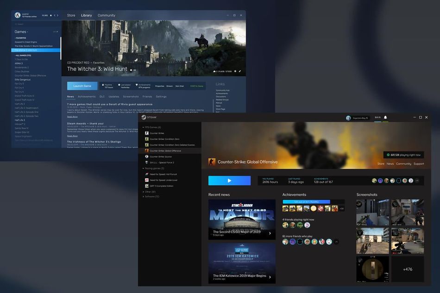Select Counter-Strike: Global Offensive in the dark sidebar
The height and width of the screenshot is (293, 440).
tap(170, 151)
